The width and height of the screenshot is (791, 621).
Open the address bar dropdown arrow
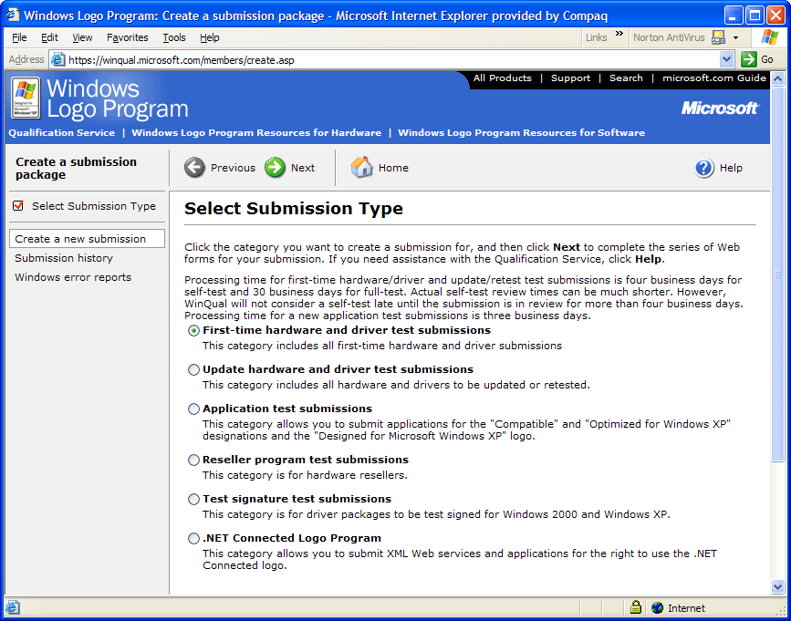727,59
